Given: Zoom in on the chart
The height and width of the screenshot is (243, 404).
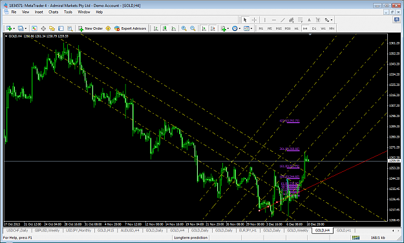Looking at the screenshot, I should click(184, 28).
